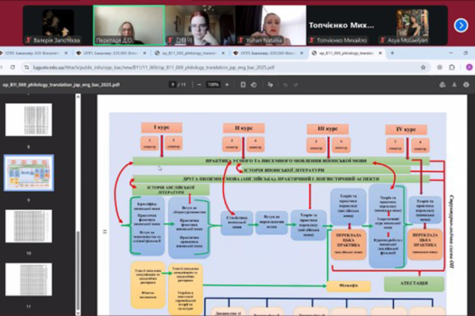Click muted mic icon of Топчієнко Михайло
Image resolution: width=475 pixels, height=316 pixels.
312,40
